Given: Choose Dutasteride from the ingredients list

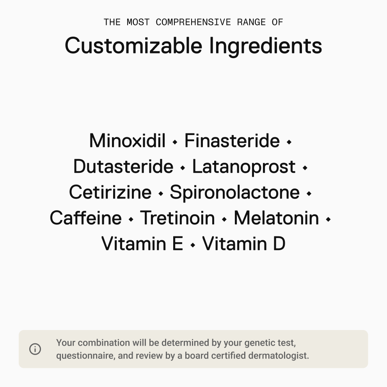Looking at the screenshot, I should (x=123, y=166).
